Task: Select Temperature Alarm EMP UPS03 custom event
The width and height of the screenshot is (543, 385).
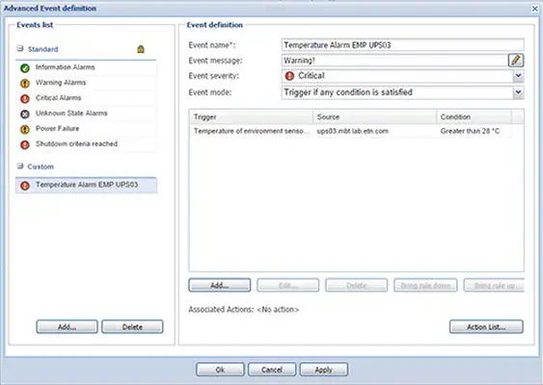Action: click(86, 185)
